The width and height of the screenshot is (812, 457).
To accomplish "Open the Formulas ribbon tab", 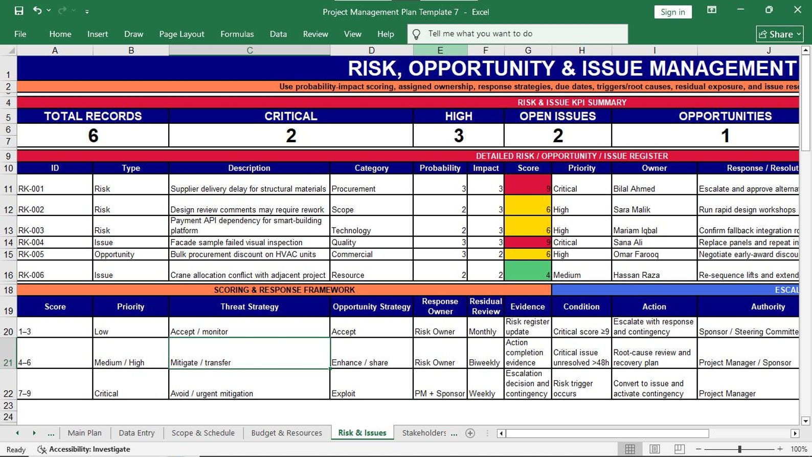I will click(237, 34).
